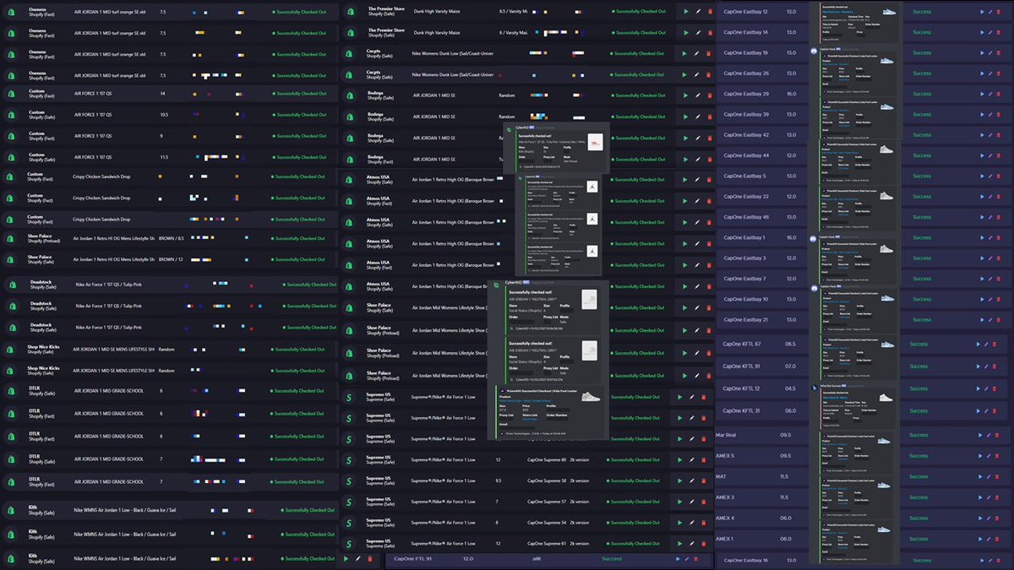Start the CapOne Eastbay 3 task
Image resolution: width=1014 pixels, height=570 pixels.
(981, 258)
